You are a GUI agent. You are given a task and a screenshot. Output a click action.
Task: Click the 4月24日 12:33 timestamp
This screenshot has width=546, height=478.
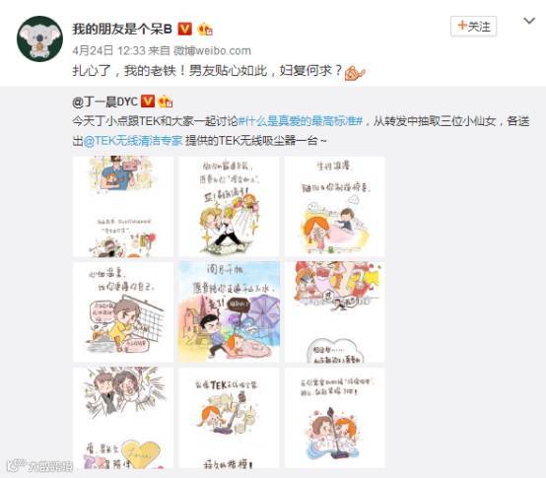(108, 50)
